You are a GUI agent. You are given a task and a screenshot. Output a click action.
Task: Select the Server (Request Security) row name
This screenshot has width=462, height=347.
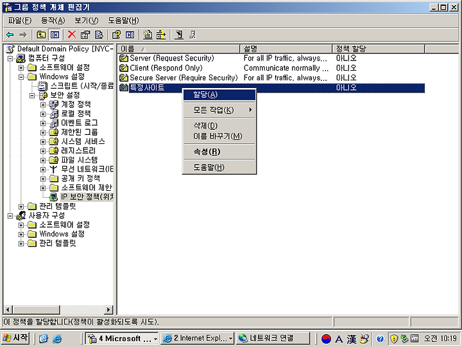click(172, 58)
